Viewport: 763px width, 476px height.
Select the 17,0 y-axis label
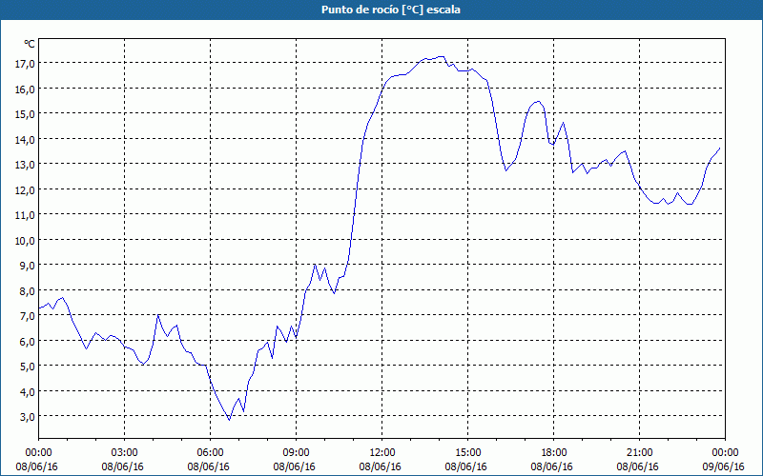click(24, 63)
